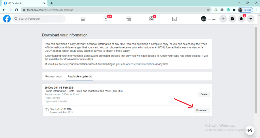Switch to the Request copy tab

click(53, 76)
